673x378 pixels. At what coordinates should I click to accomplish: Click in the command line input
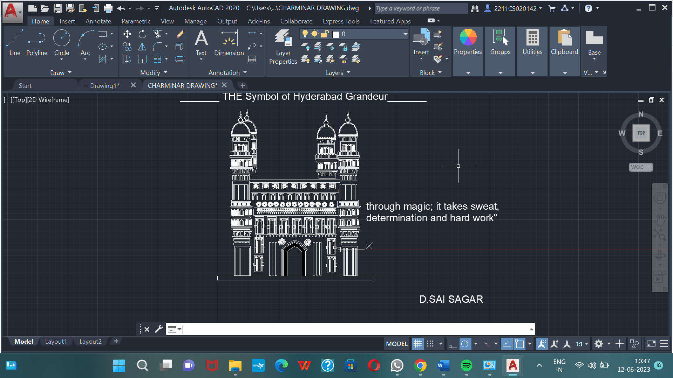pos(351,329)
